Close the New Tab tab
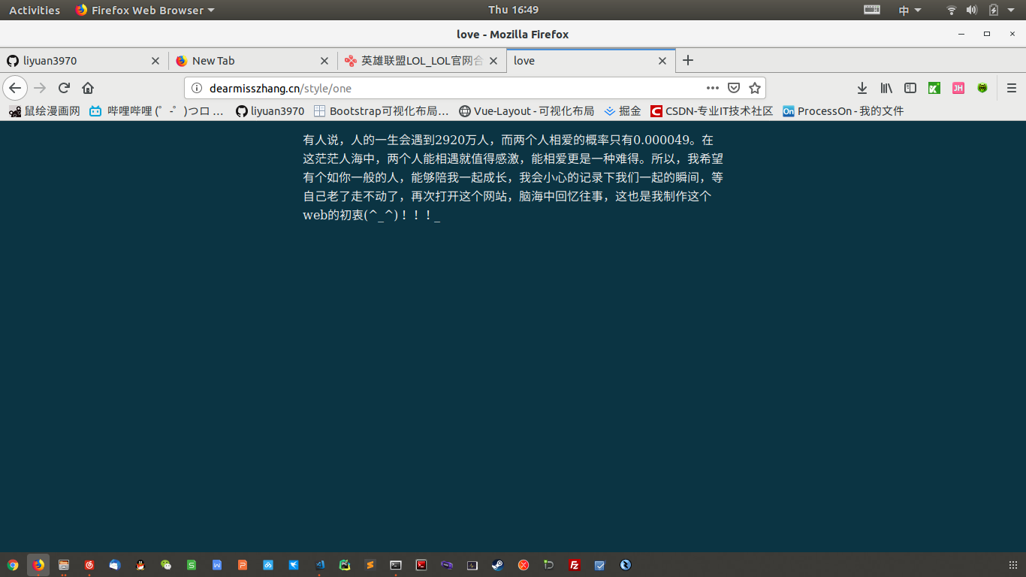 pos(324,61)
